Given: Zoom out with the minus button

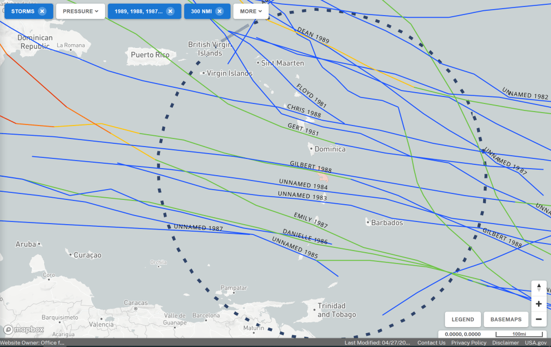Looking at the screenshot, I should pos(539,319).
